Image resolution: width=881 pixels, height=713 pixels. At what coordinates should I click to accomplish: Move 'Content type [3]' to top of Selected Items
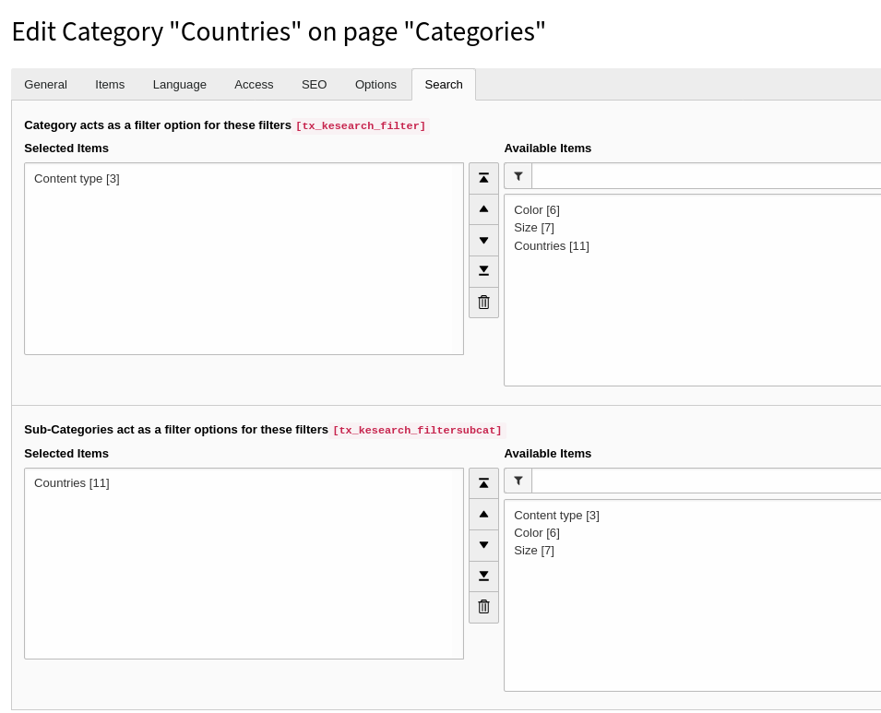click(x=483, y=177)
